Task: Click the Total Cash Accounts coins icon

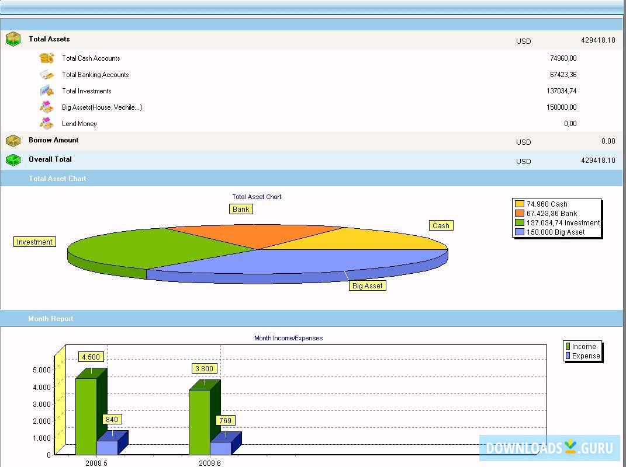Action: 47,58
